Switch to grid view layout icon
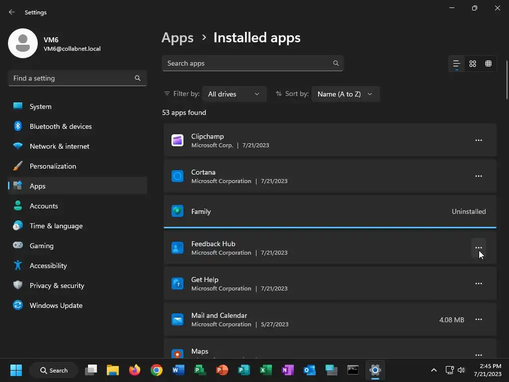509x382 pixels. 473,64
